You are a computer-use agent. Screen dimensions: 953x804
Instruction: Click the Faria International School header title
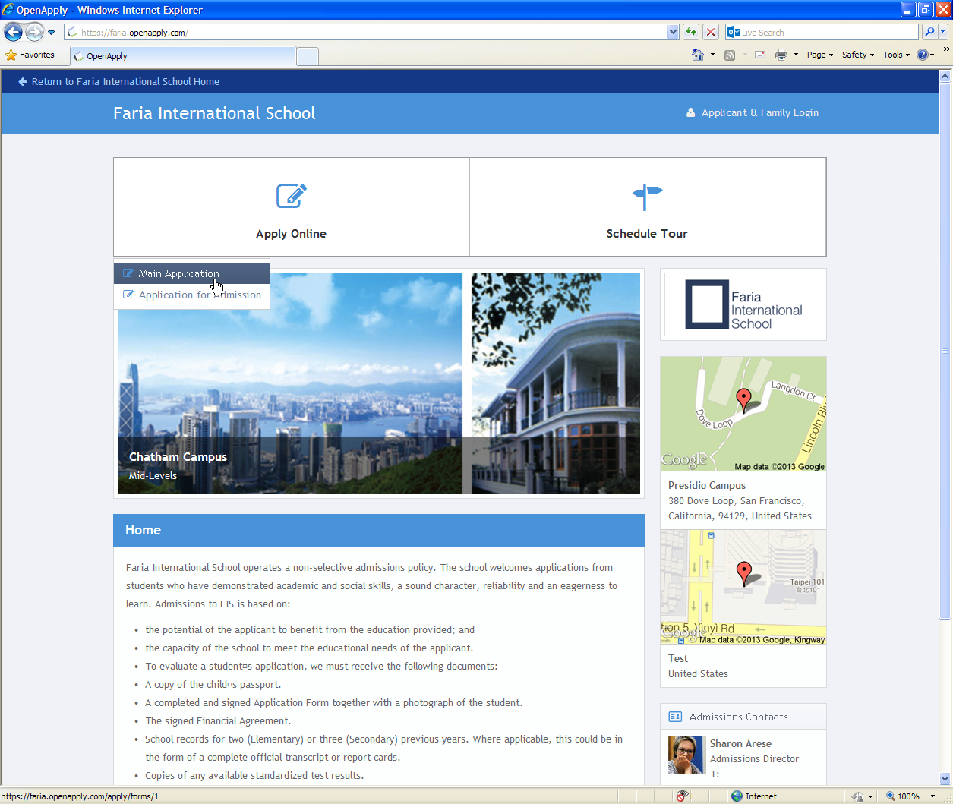coord(214,113)
